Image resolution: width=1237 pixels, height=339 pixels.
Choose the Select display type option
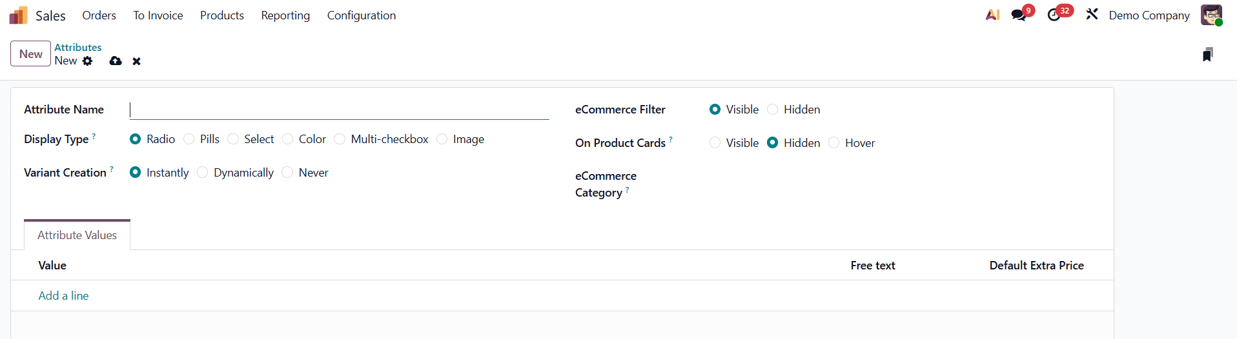point(233,139)
